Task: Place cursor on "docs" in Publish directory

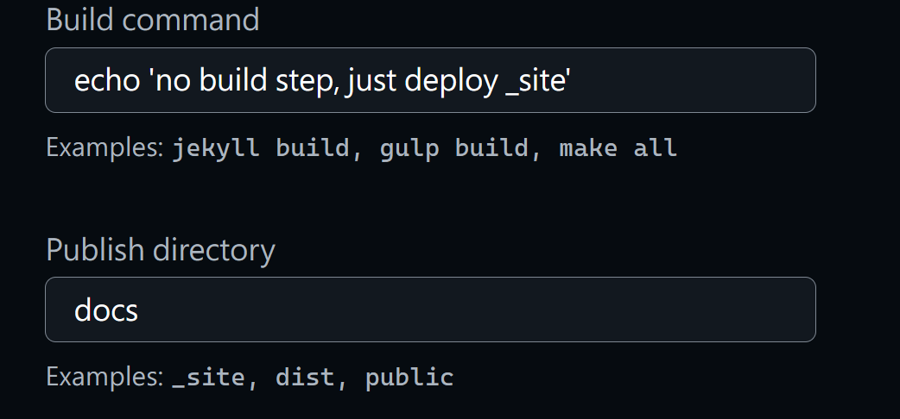Action: pyautogui.click(x=106, y=310)
